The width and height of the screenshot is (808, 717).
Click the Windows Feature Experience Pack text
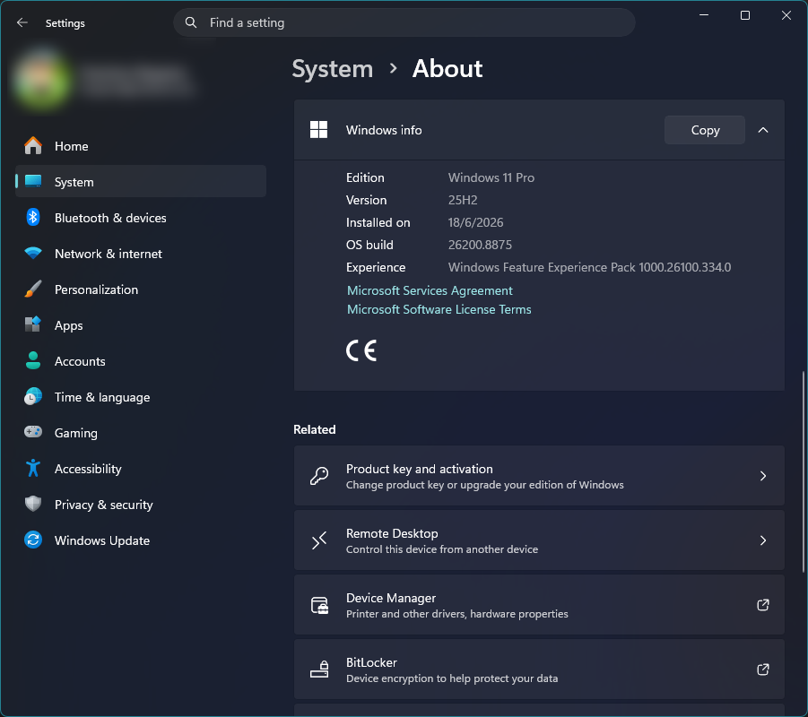[589, 267]
